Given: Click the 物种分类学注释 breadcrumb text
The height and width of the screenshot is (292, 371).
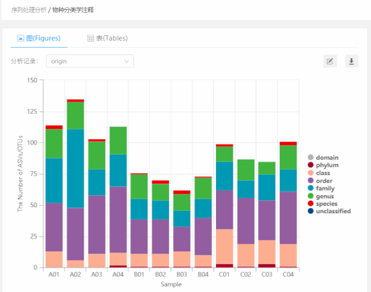Looking at the screenshot, I should tap(73, 10).
